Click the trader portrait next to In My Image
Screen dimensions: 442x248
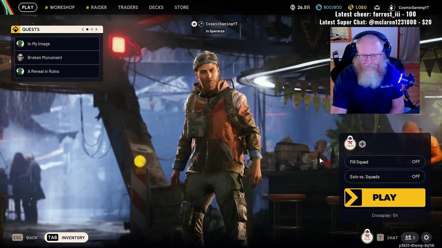point(20,44)
